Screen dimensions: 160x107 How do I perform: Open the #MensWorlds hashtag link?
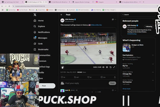click(96, 25)
